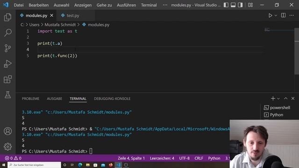Expand run options dropdown arrow
This screenshot has width=299, height=168.
[276, 15]
